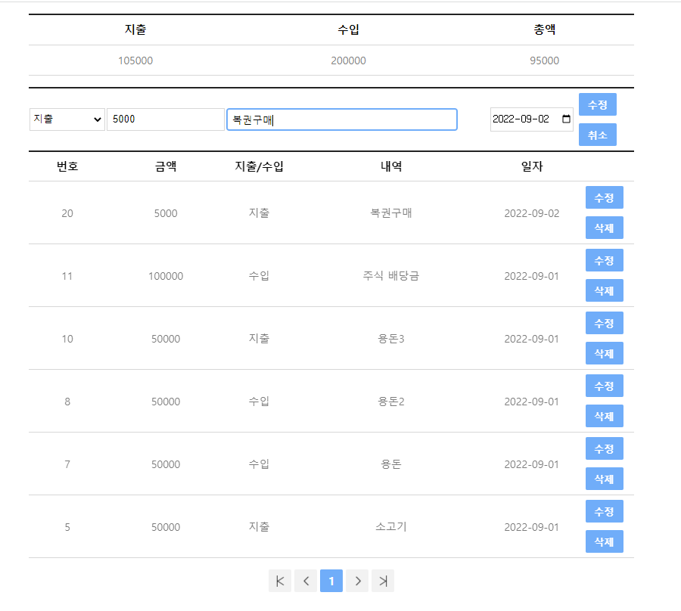Click the balance value 95000
Image resolution: width=681 pixels, height=611 pixels.
pos(545,60)
